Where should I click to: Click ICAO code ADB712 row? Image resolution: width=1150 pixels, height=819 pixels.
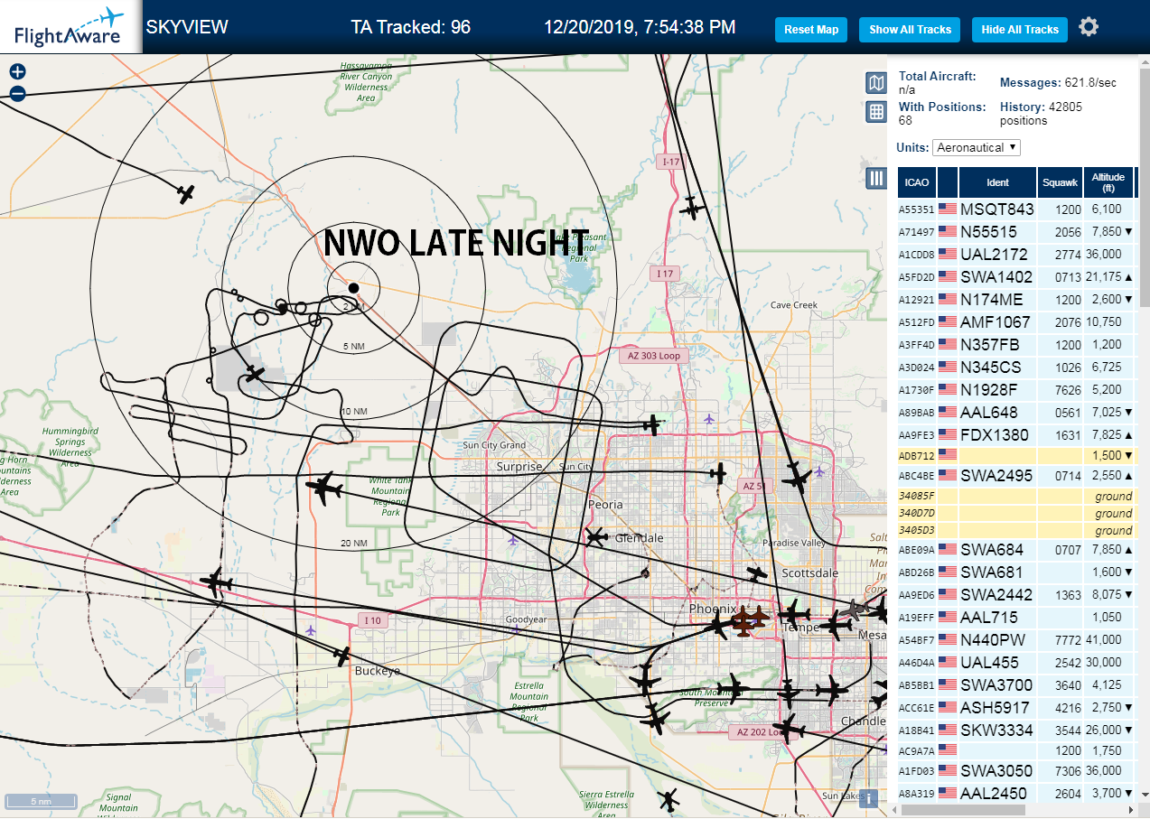[x=1015, y=455]
